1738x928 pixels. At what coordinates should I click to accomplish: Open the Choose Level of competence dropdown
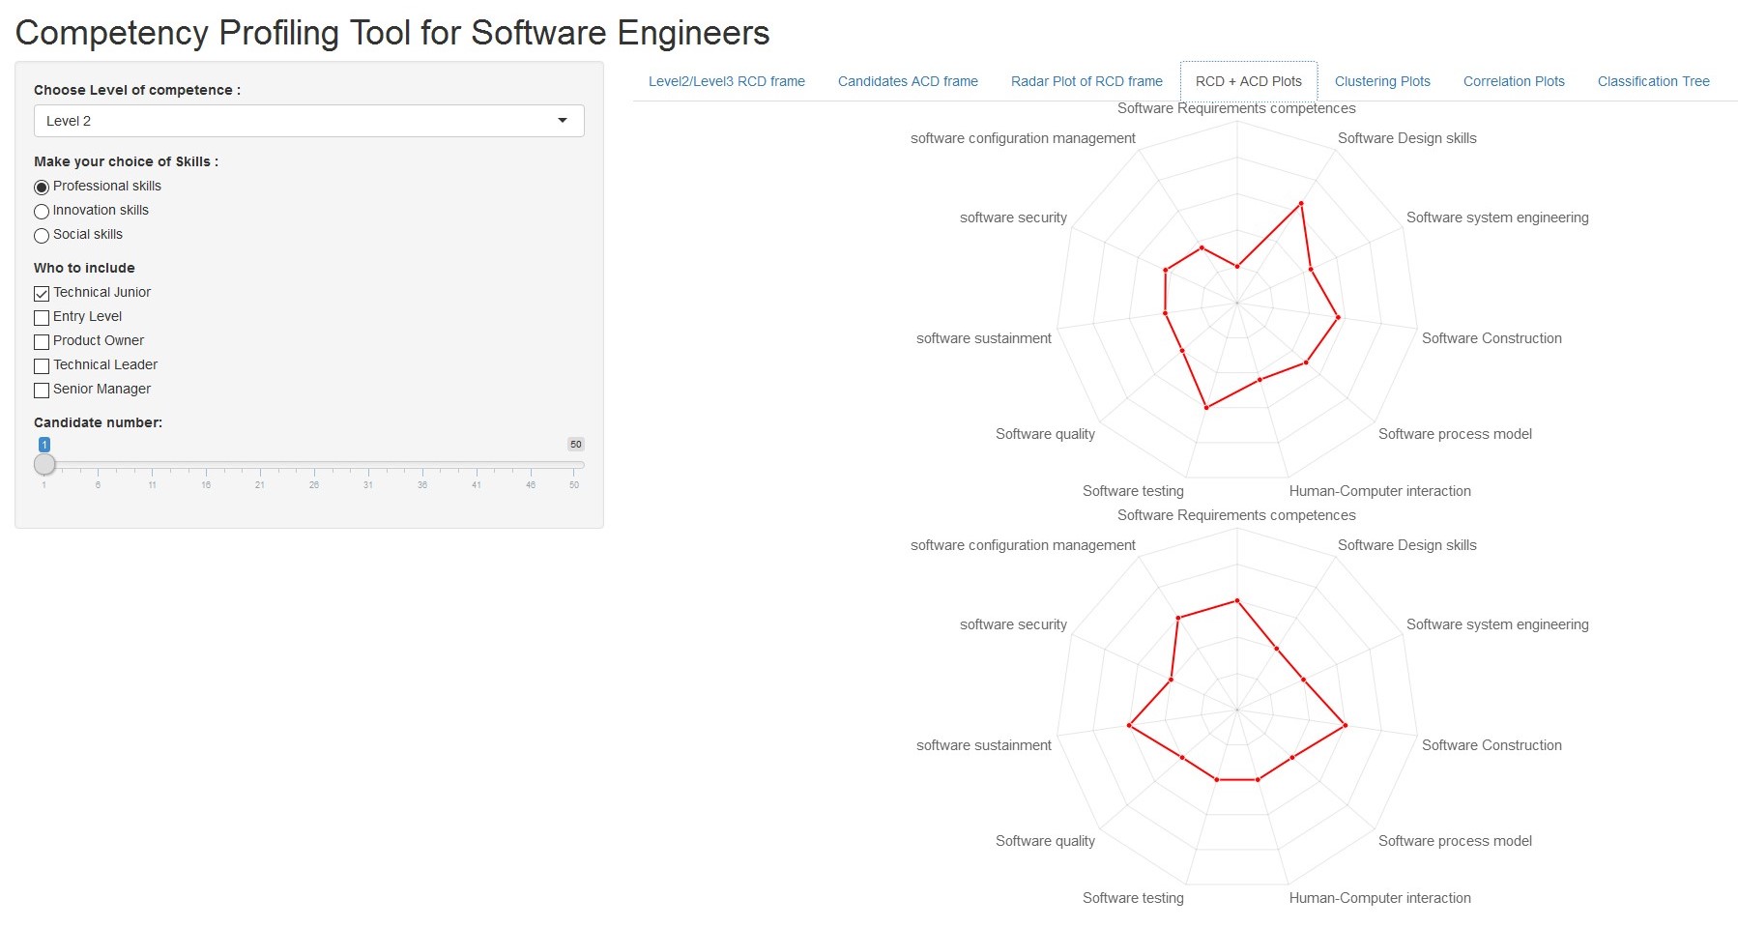[x=307, y=121]
